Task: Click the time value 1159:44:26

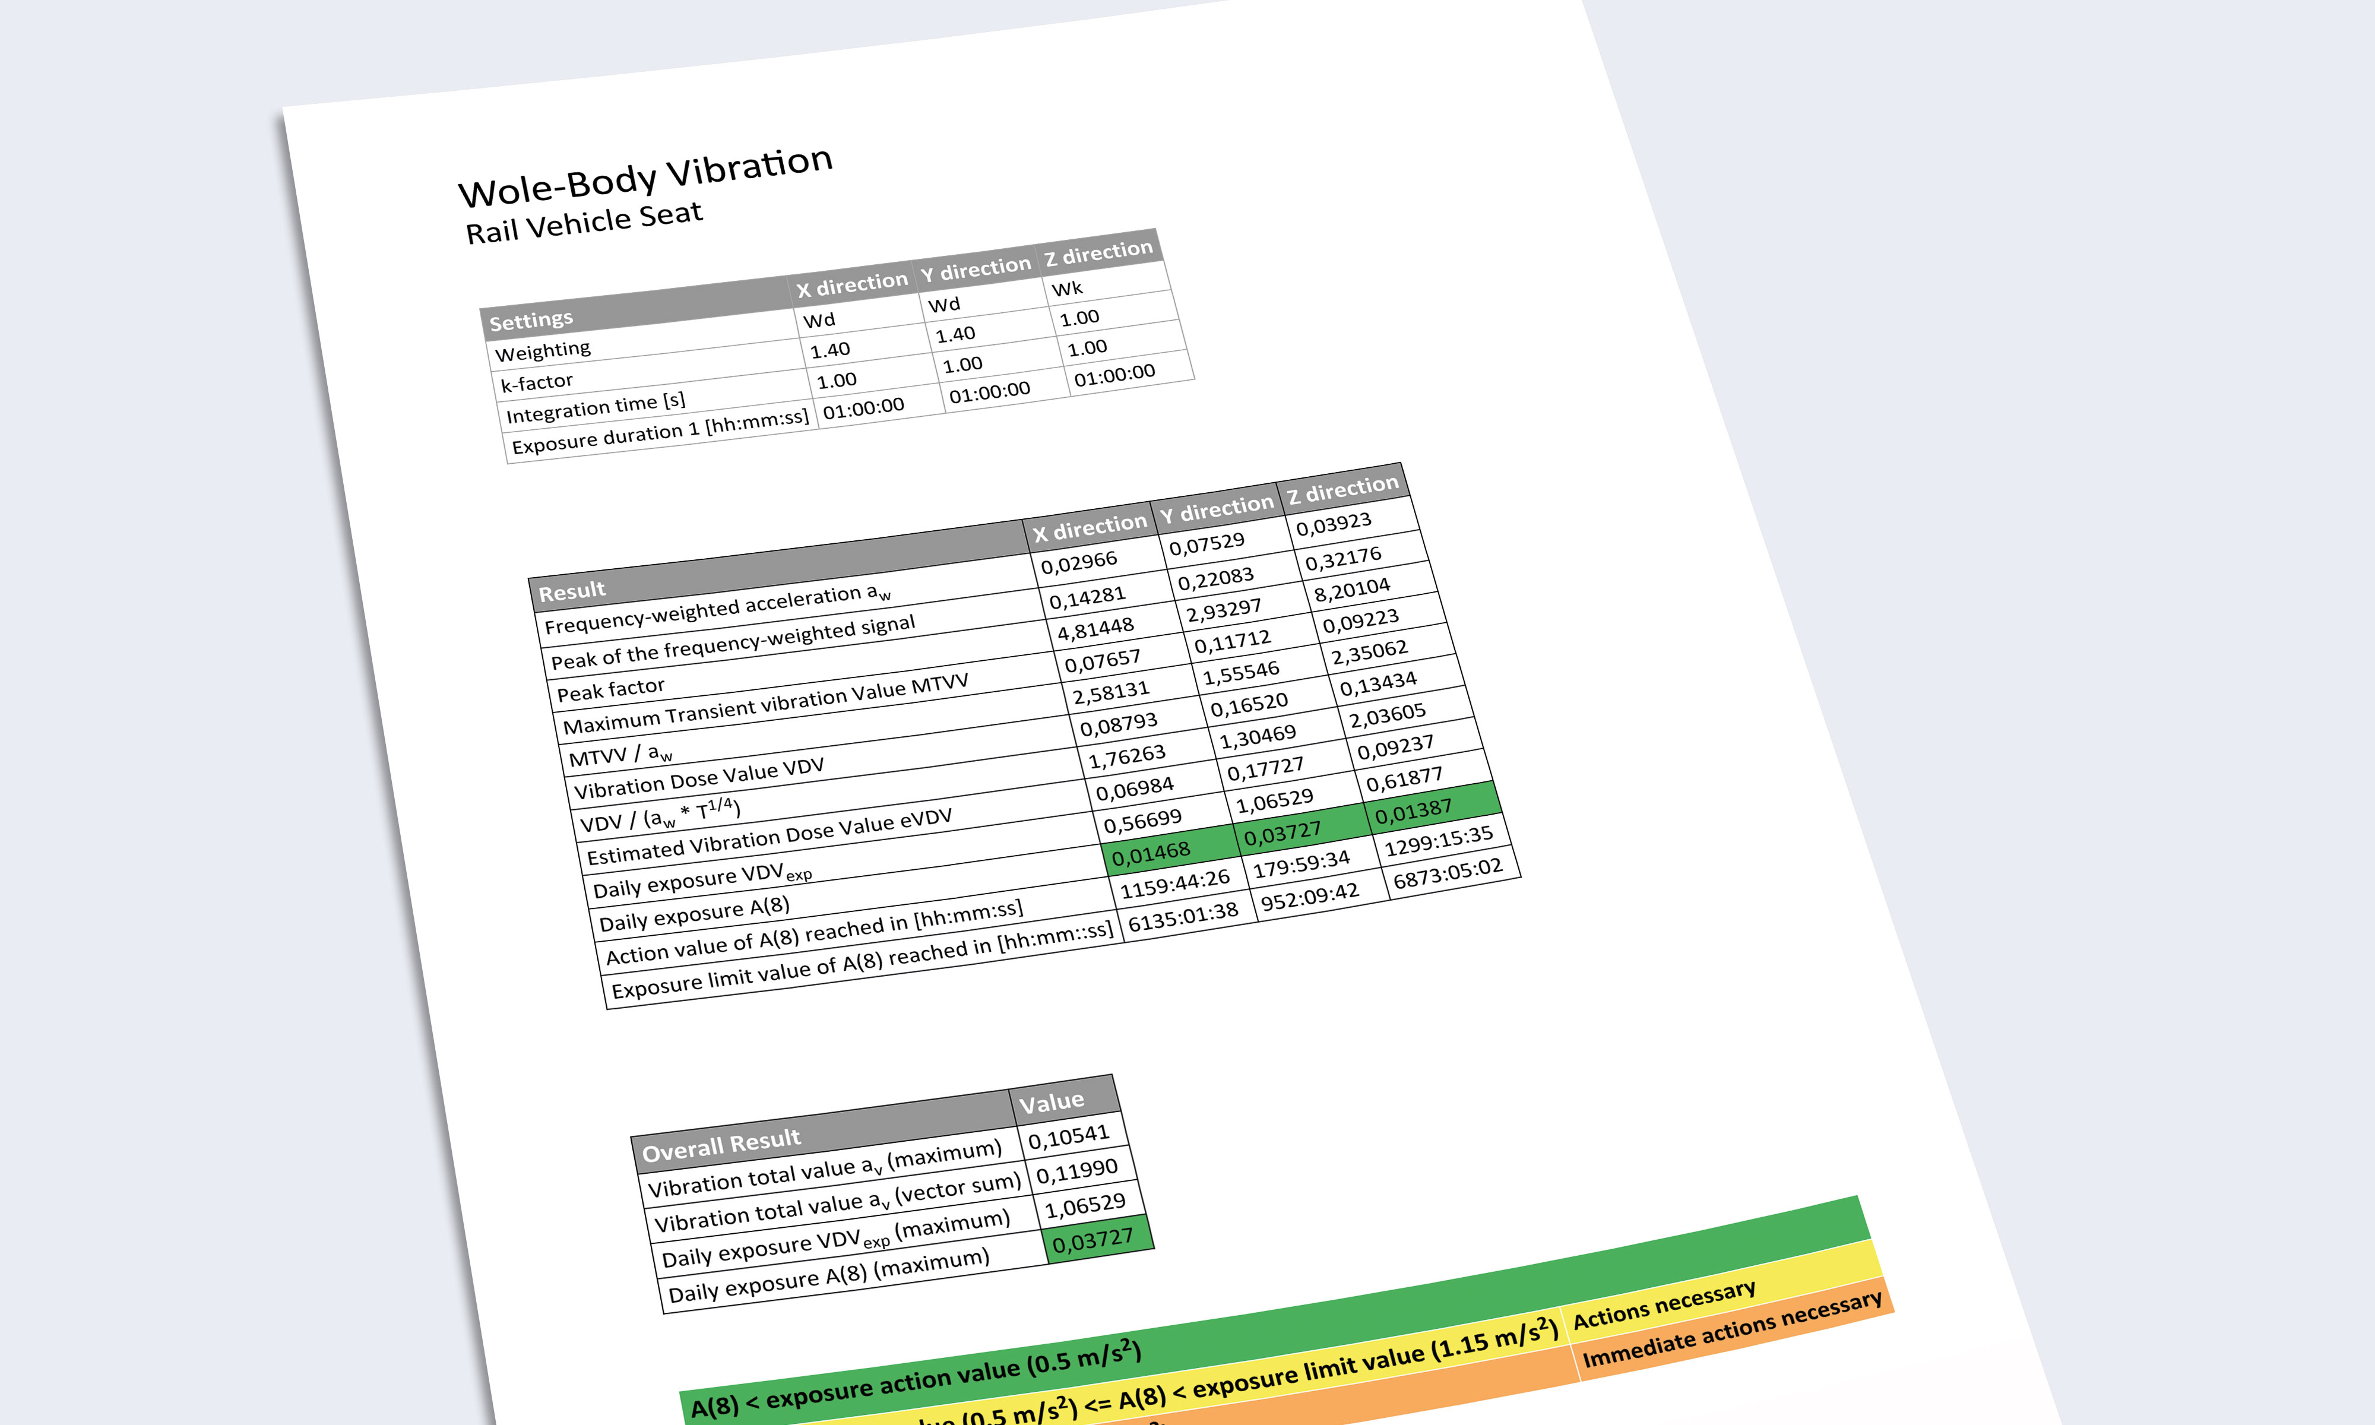Action: coord(1174,883)
